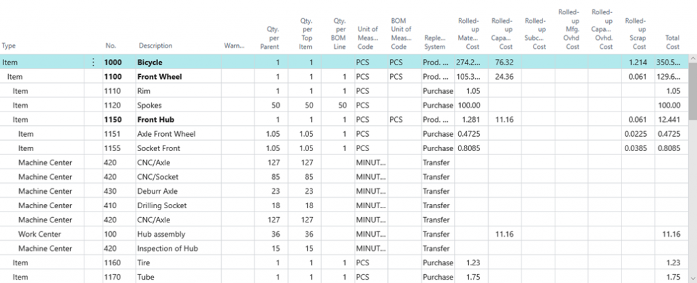Click the Tire item row
This screenshot has height=283, width=697.
pos(145,263)
